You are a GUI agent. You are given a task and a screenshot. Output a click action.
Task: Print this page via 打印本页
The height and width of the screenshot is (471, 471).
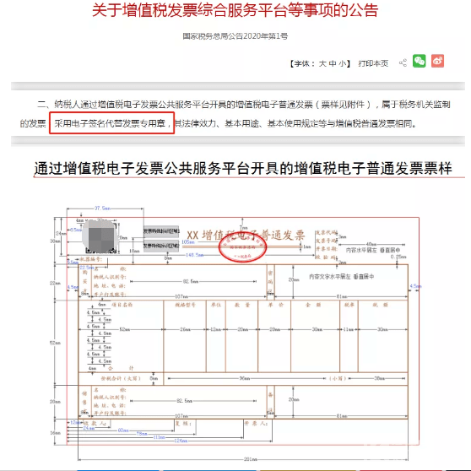(x=373, y=63)
